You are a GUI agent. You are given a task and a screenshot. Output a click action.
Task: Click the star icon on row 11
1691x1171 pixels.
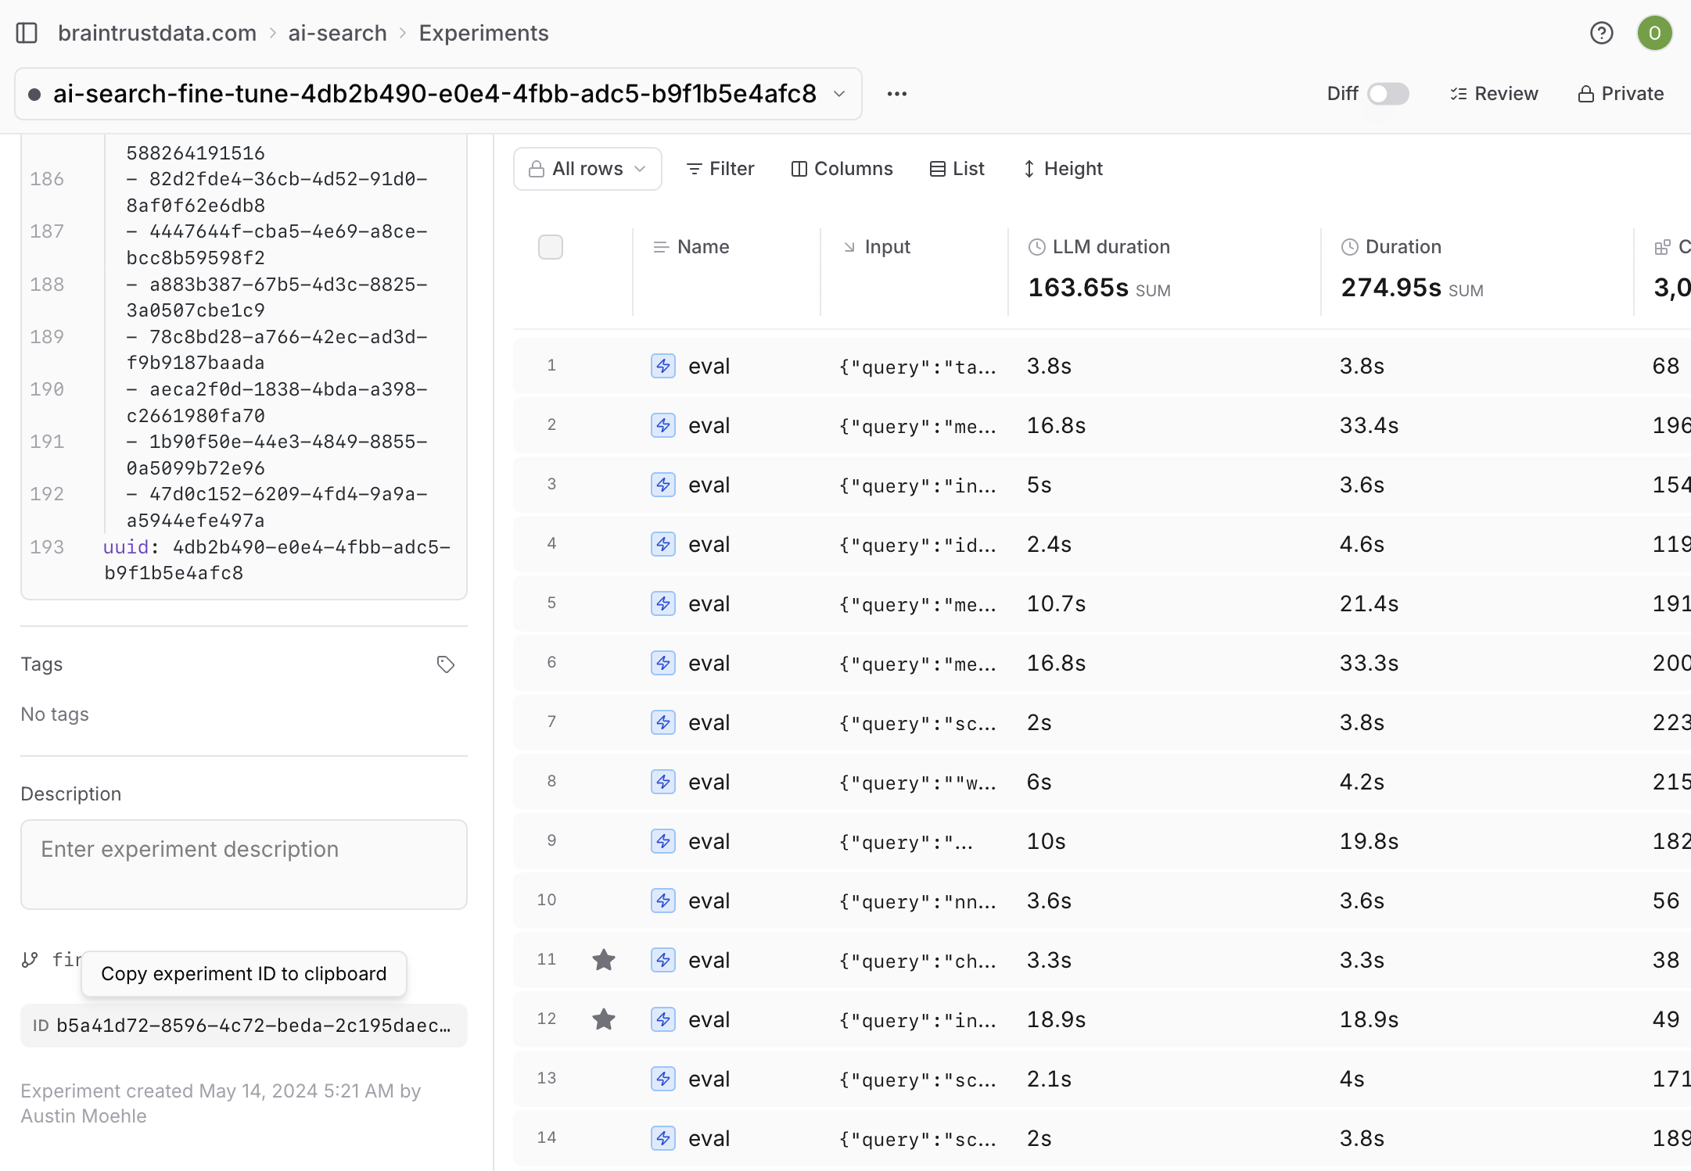click(603, 960)
